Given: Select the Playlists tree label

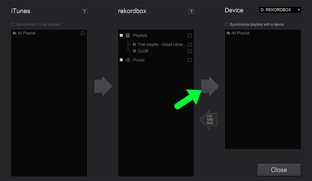Looking at the screenshot, I should (x=140, y=35).
